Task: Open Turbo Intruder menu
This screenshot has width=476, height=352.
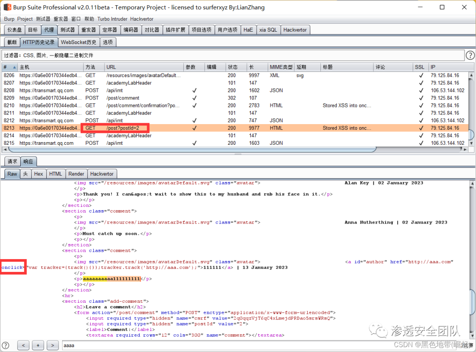Action: [112, 19]
